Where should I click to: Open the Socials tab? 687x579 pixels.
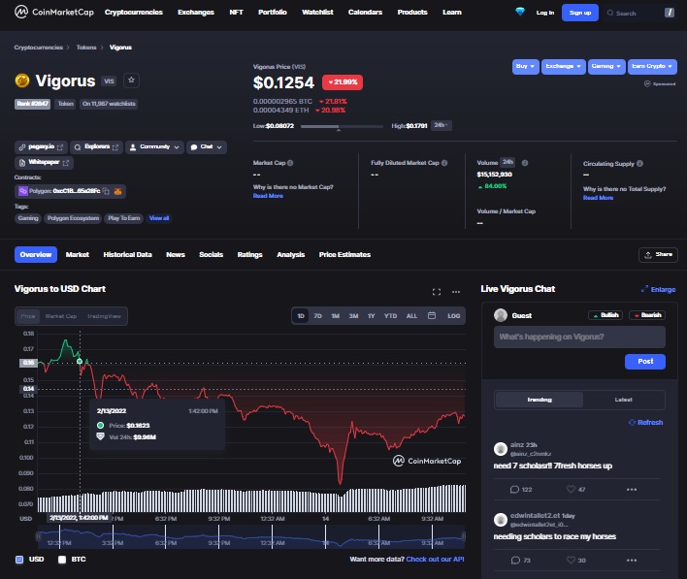point(211,254)
